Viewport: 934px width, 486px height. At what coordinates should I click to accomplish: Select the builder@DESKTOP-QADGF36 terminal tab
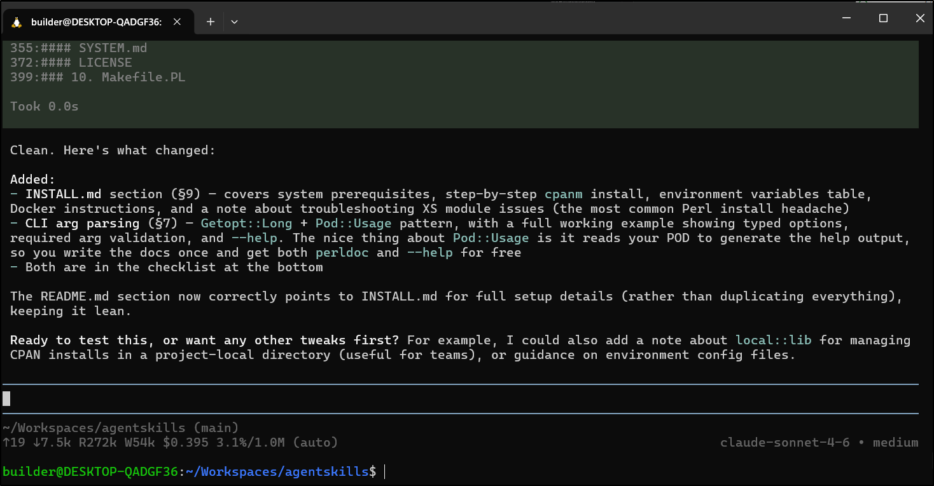tap(95, 22)
